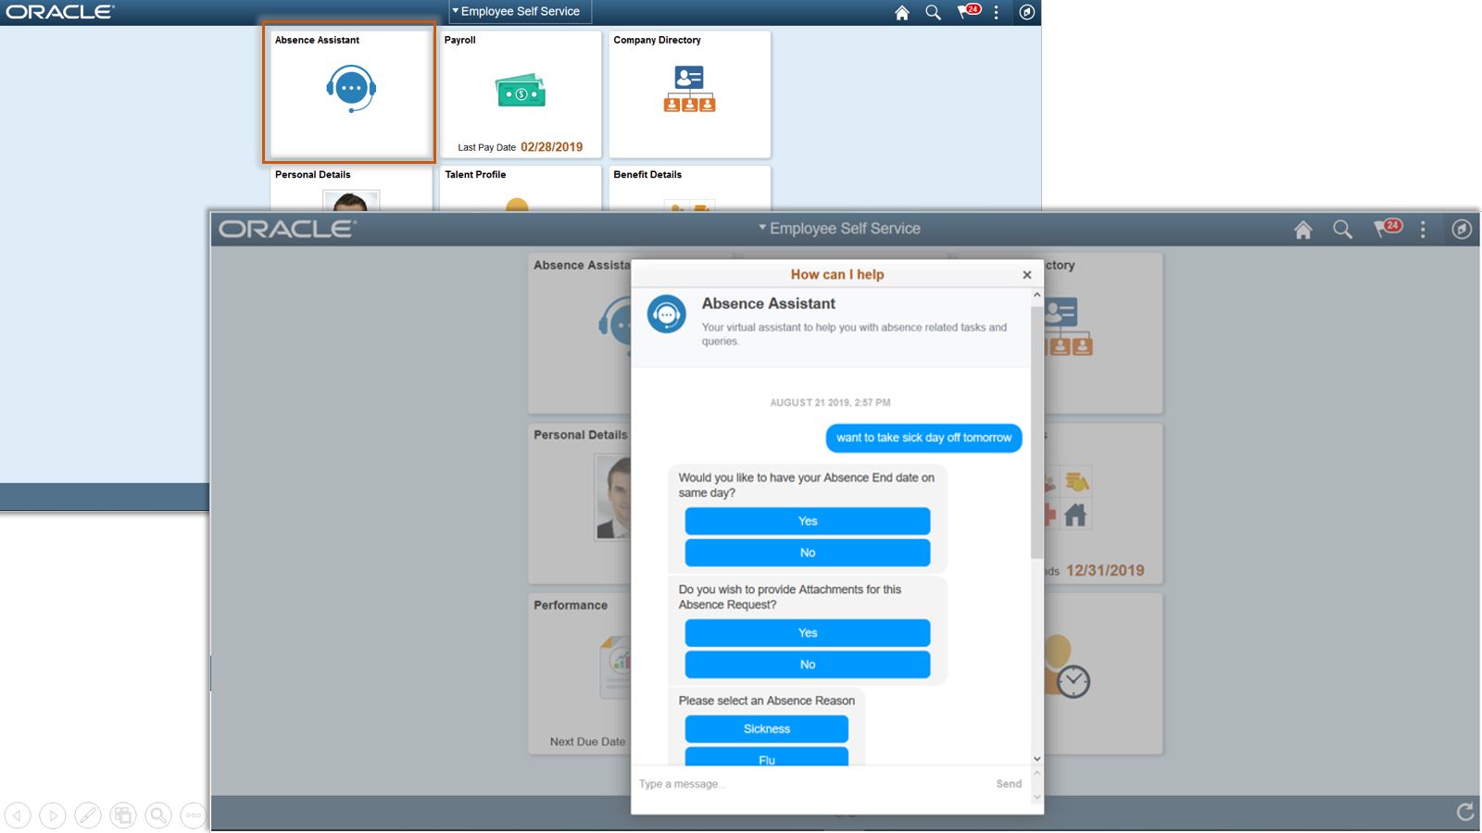The image size is (1482, 833).
Task: Click Send in the chat
Action: point(1009,784)
